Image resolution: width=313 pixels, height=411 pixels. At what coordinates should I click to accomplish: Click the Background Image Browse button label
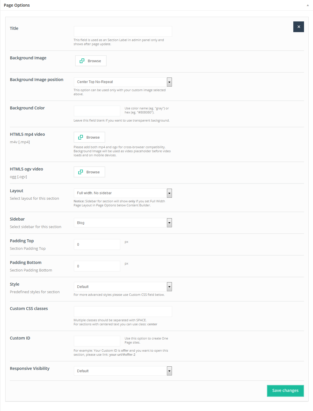click(94, 61)
